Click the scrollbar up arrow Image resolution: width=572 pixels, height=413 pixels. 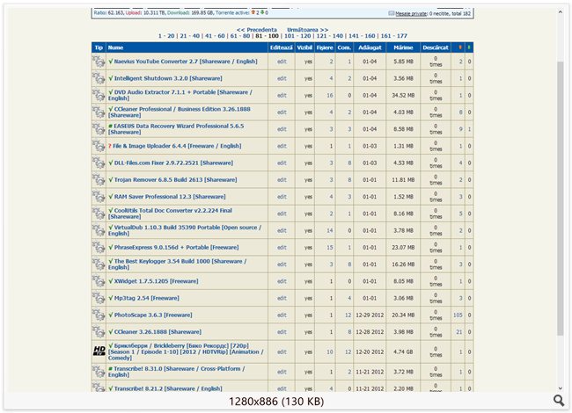(561, 12)
